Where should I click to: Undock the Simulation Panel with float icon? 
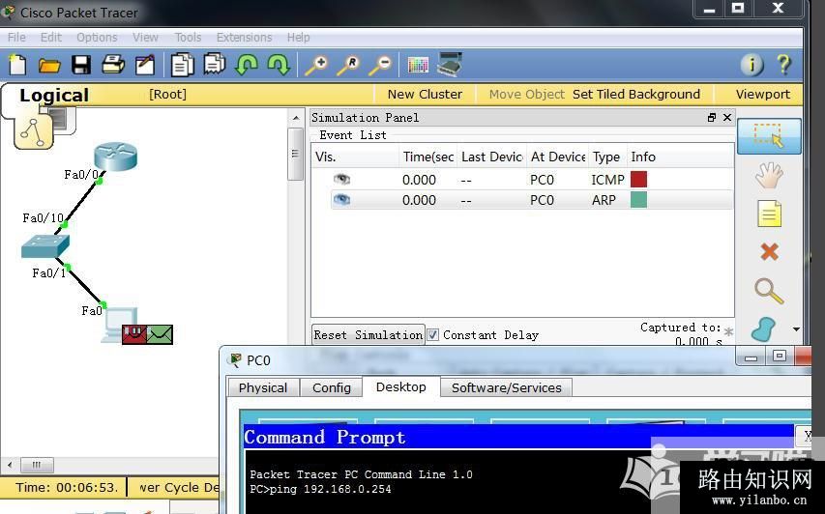pyautogui.click(x=712, y=117)
